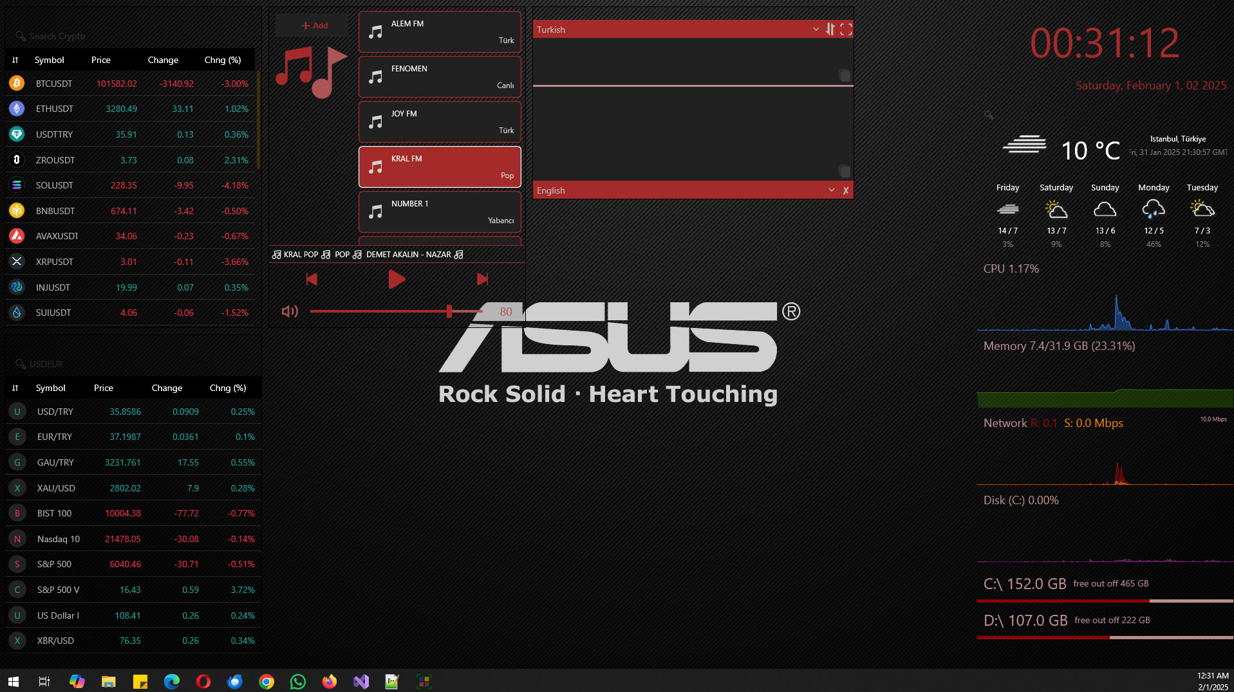Select the JOY FM station

tap(440, 122)
